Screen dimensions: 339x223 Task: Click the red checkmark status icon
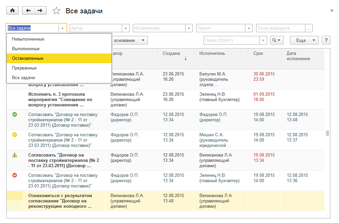14,175
